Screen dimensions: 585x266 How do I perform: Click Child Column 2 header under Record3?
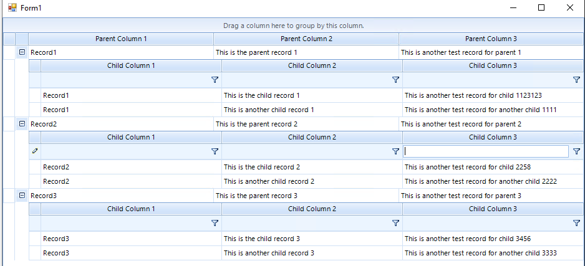[x=312, y=209]
